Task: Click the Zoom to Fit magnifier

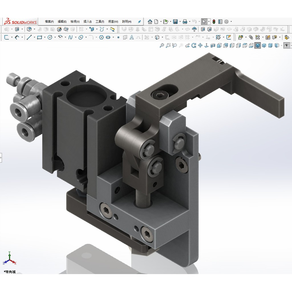Action: pyautogui.click(x=162, y=45)
